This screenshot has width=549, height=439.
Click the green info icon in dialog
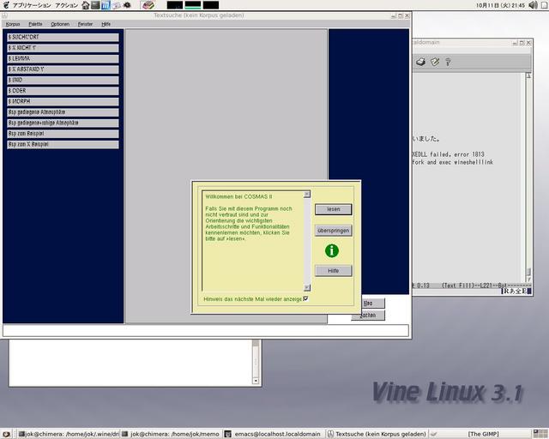click(x=332, y=250)
